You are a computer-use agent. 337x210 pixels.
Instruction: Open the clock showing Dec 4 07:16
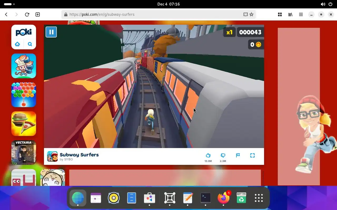pyautogui.click(x=168, y=4)
